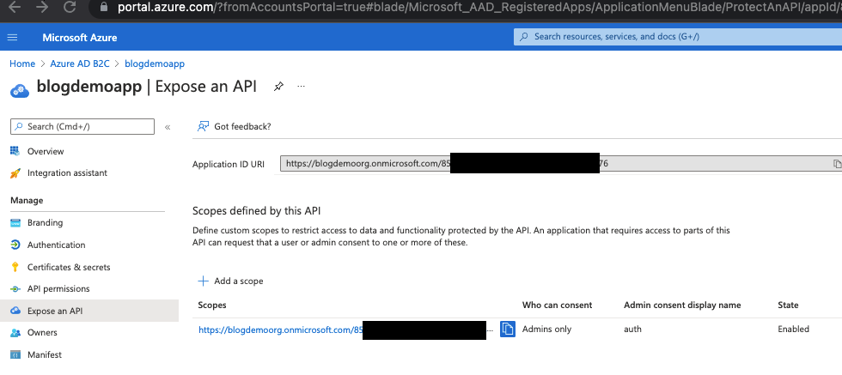Click the Owners people icon

point(15,333)
